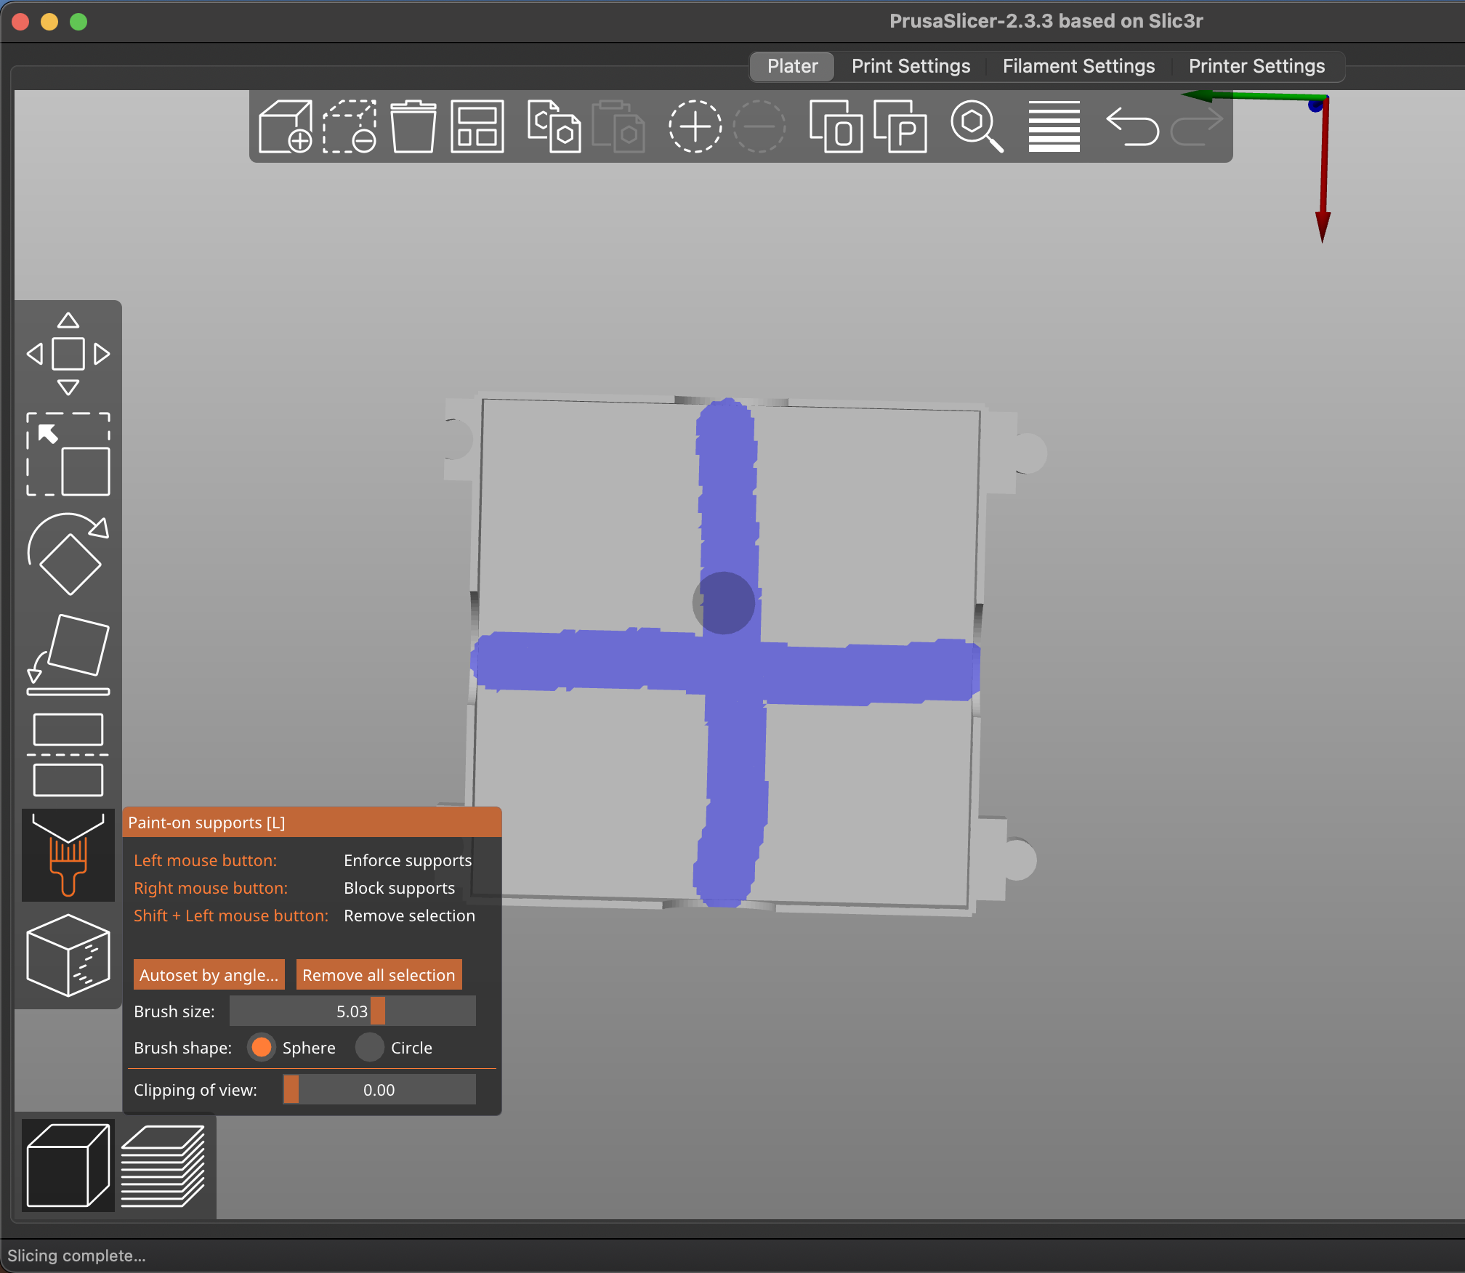Select Circle brush shape

pyautogui.click(x=370, y=1047)
